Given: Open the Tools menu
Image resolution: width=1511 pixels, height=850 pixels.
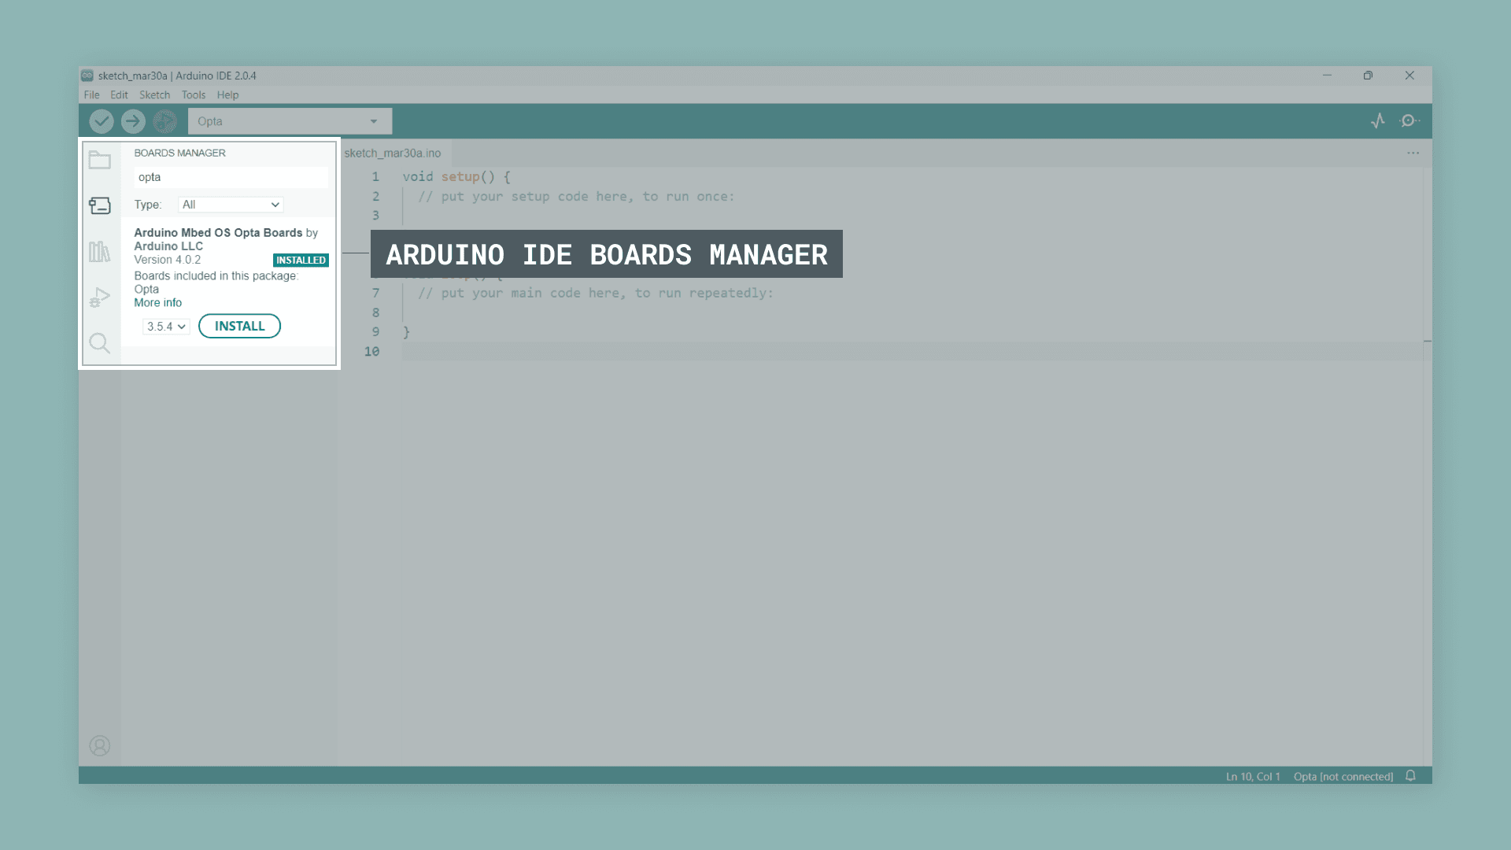Looking at the screenshot, I should point(193,95).
